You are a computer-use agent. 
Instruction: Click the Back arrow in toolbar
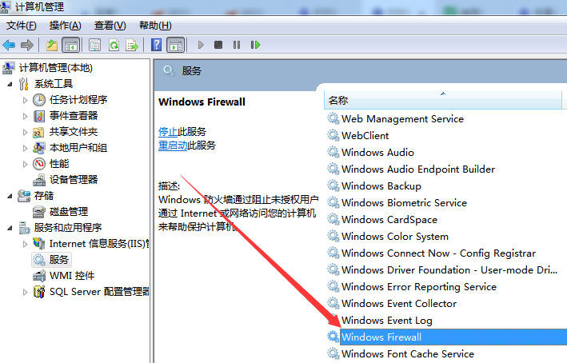pyautogui.click(x=10, y=45)
